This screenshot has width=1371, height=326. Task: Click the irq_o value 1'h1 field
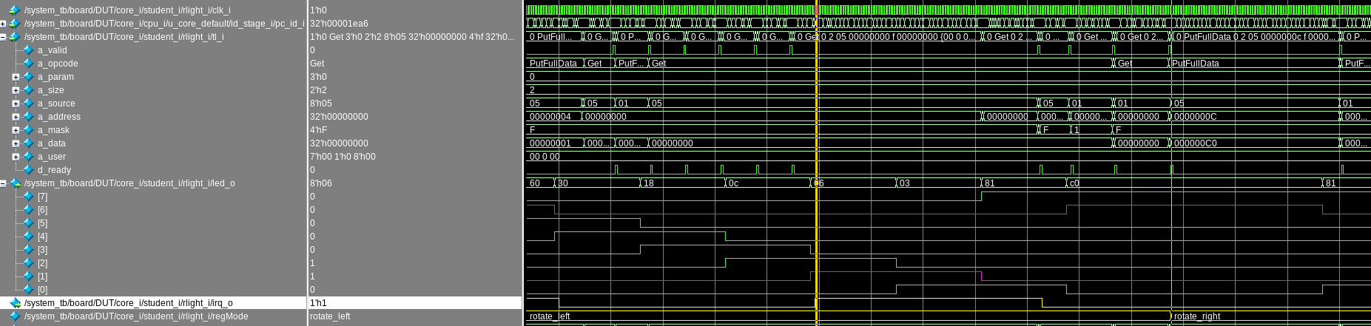[x=318, y=303]
